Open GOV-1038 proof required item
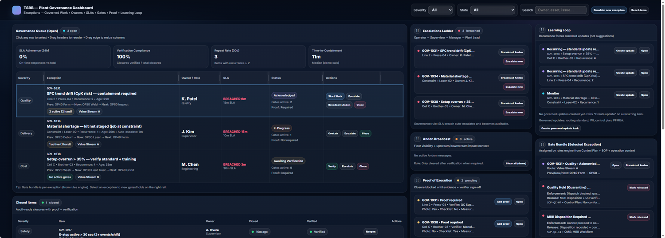665x238 pixels. (x=520, y=224)
